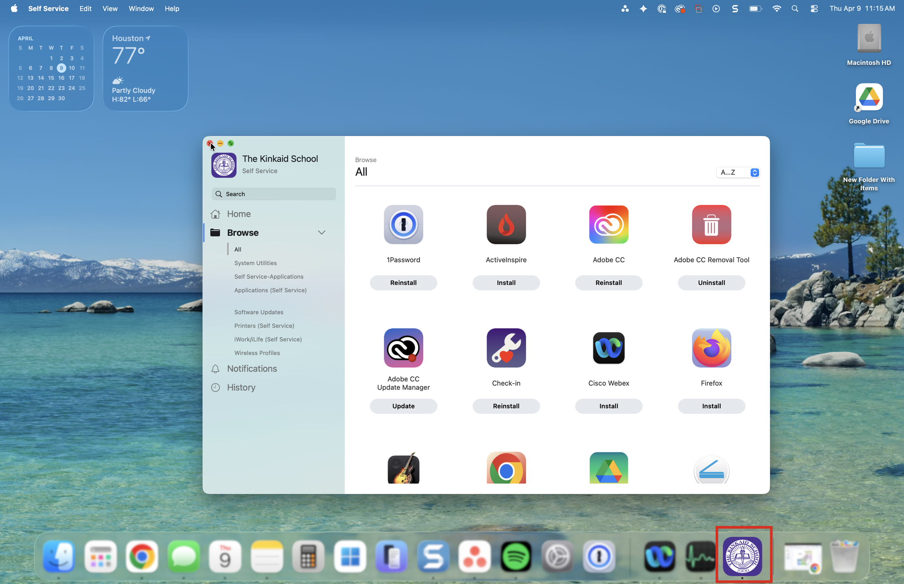Image resolution: width=904 pixels, height=584 pixels.
Task: Open Control Center in menu bar
Action: (814, 9)
